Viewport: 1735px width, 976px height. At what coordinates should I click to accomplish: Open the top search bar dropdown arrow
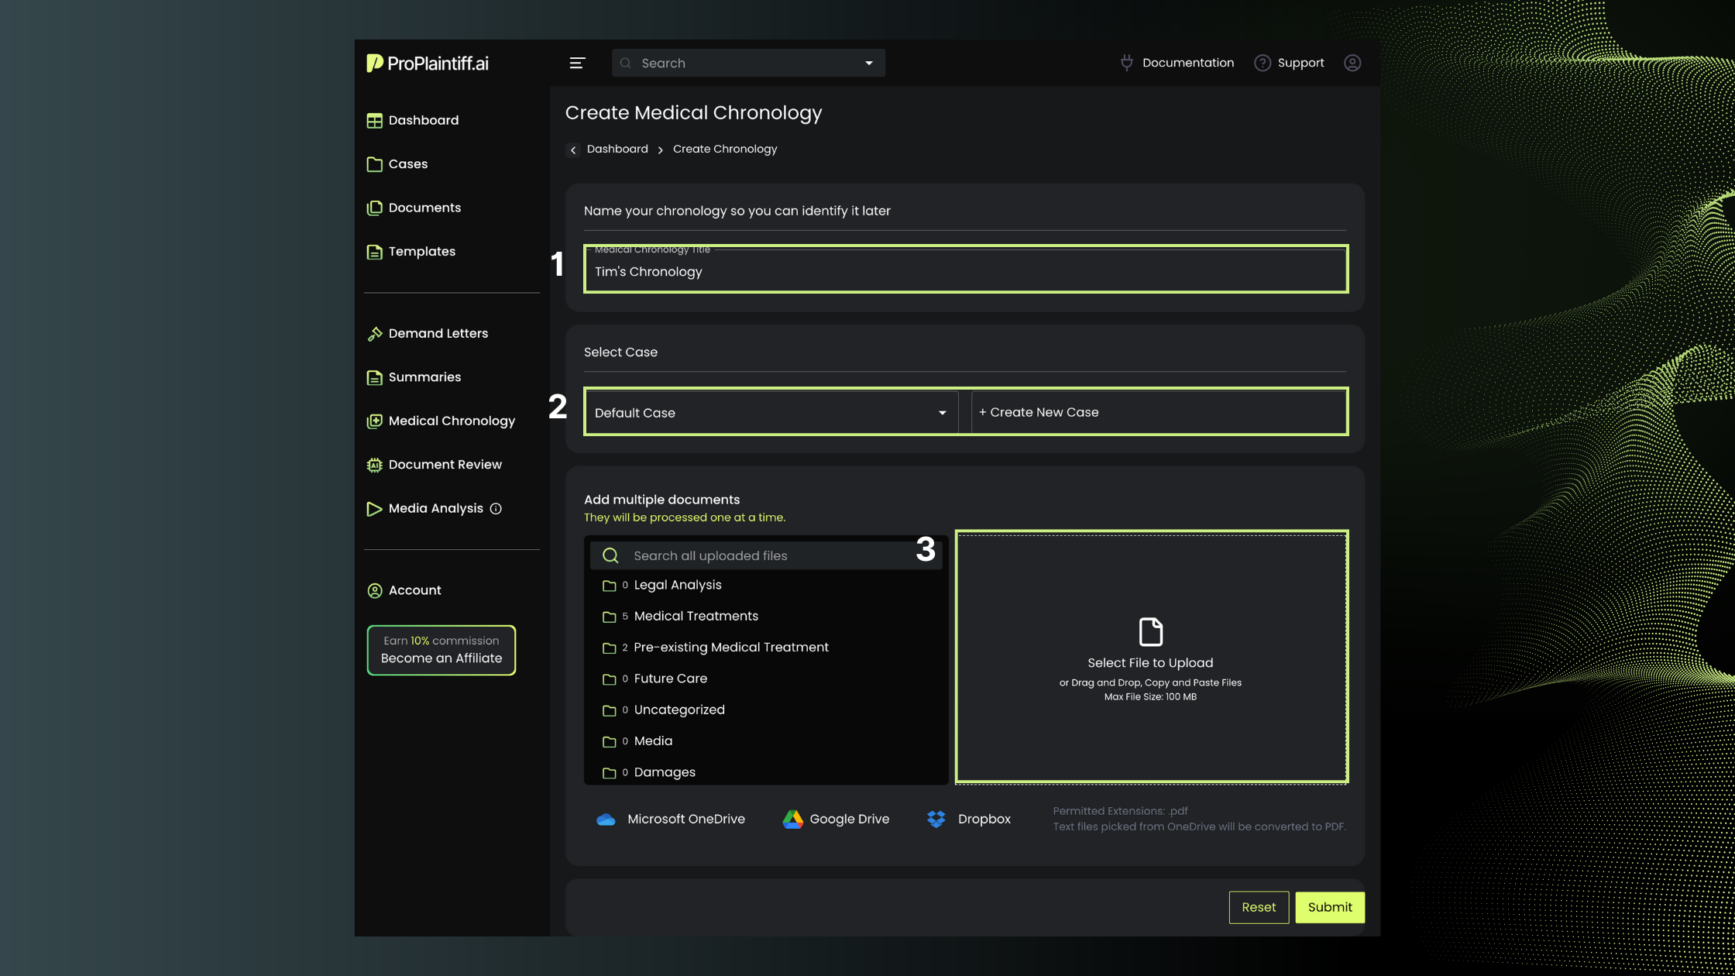click(x=869, y=64)
